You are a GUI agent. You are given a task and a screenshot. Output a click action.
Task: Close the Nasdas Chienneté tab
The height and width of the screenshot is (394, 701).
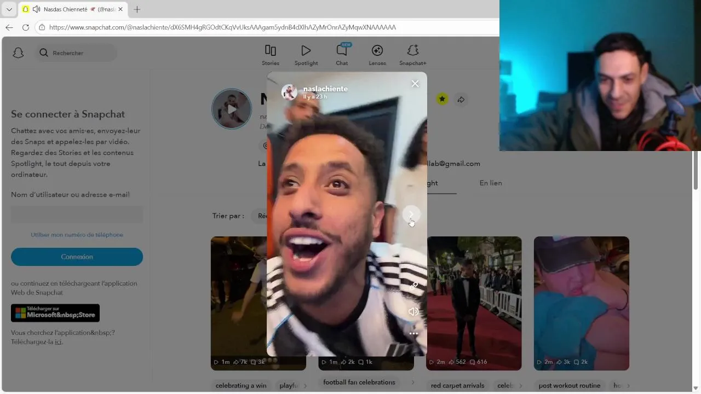coord(120,9)
